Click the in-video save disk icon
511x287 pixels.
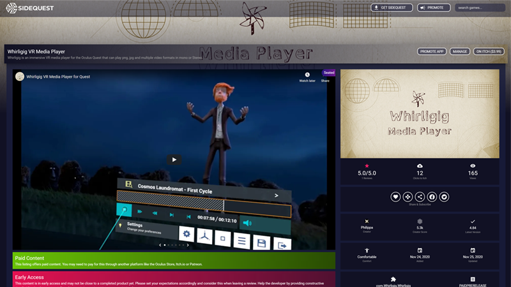point(261,243)
